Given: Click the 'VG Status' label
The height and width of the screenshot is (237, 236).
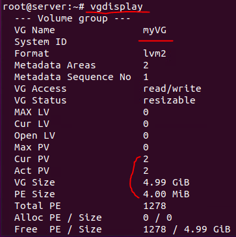Looking at the screenshot, I should click(40, 100).
